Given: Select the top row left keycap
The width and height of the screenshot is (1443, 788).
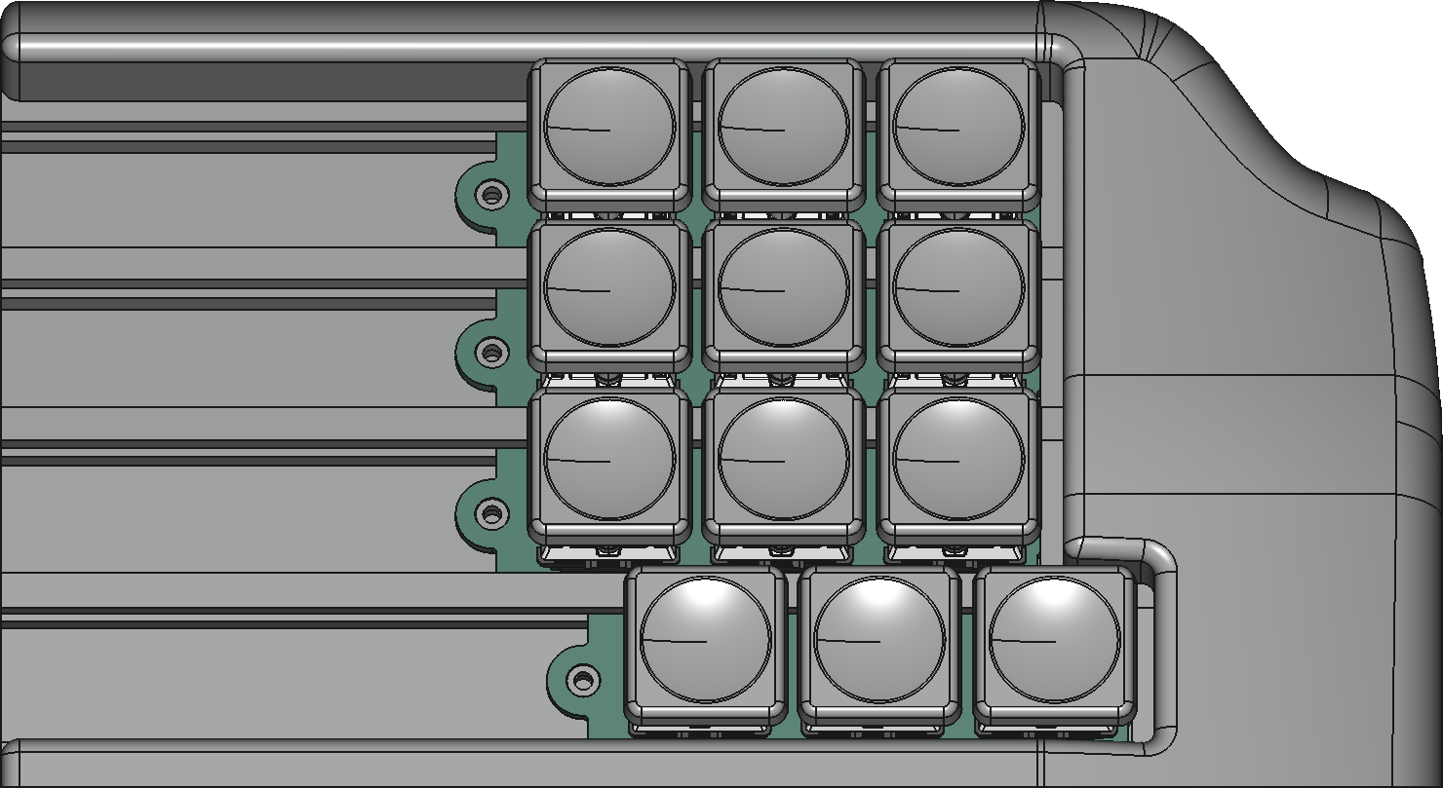Looking at the screenshot, I should (609, 134).
